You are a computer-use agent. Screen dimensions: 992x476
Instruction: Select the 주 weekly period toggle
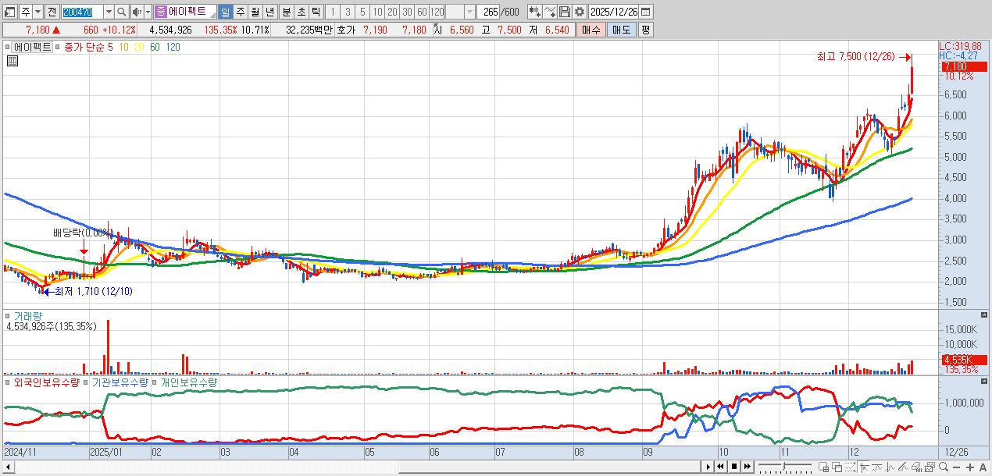pos(240,12)
